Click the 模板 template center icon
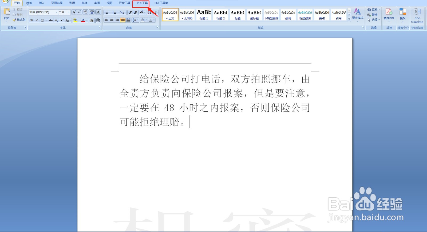 pos(403,12)
